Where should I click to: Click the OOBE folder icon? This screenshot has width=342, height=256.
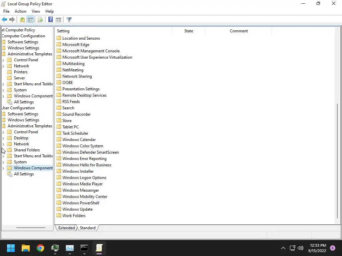click(59, 83)
